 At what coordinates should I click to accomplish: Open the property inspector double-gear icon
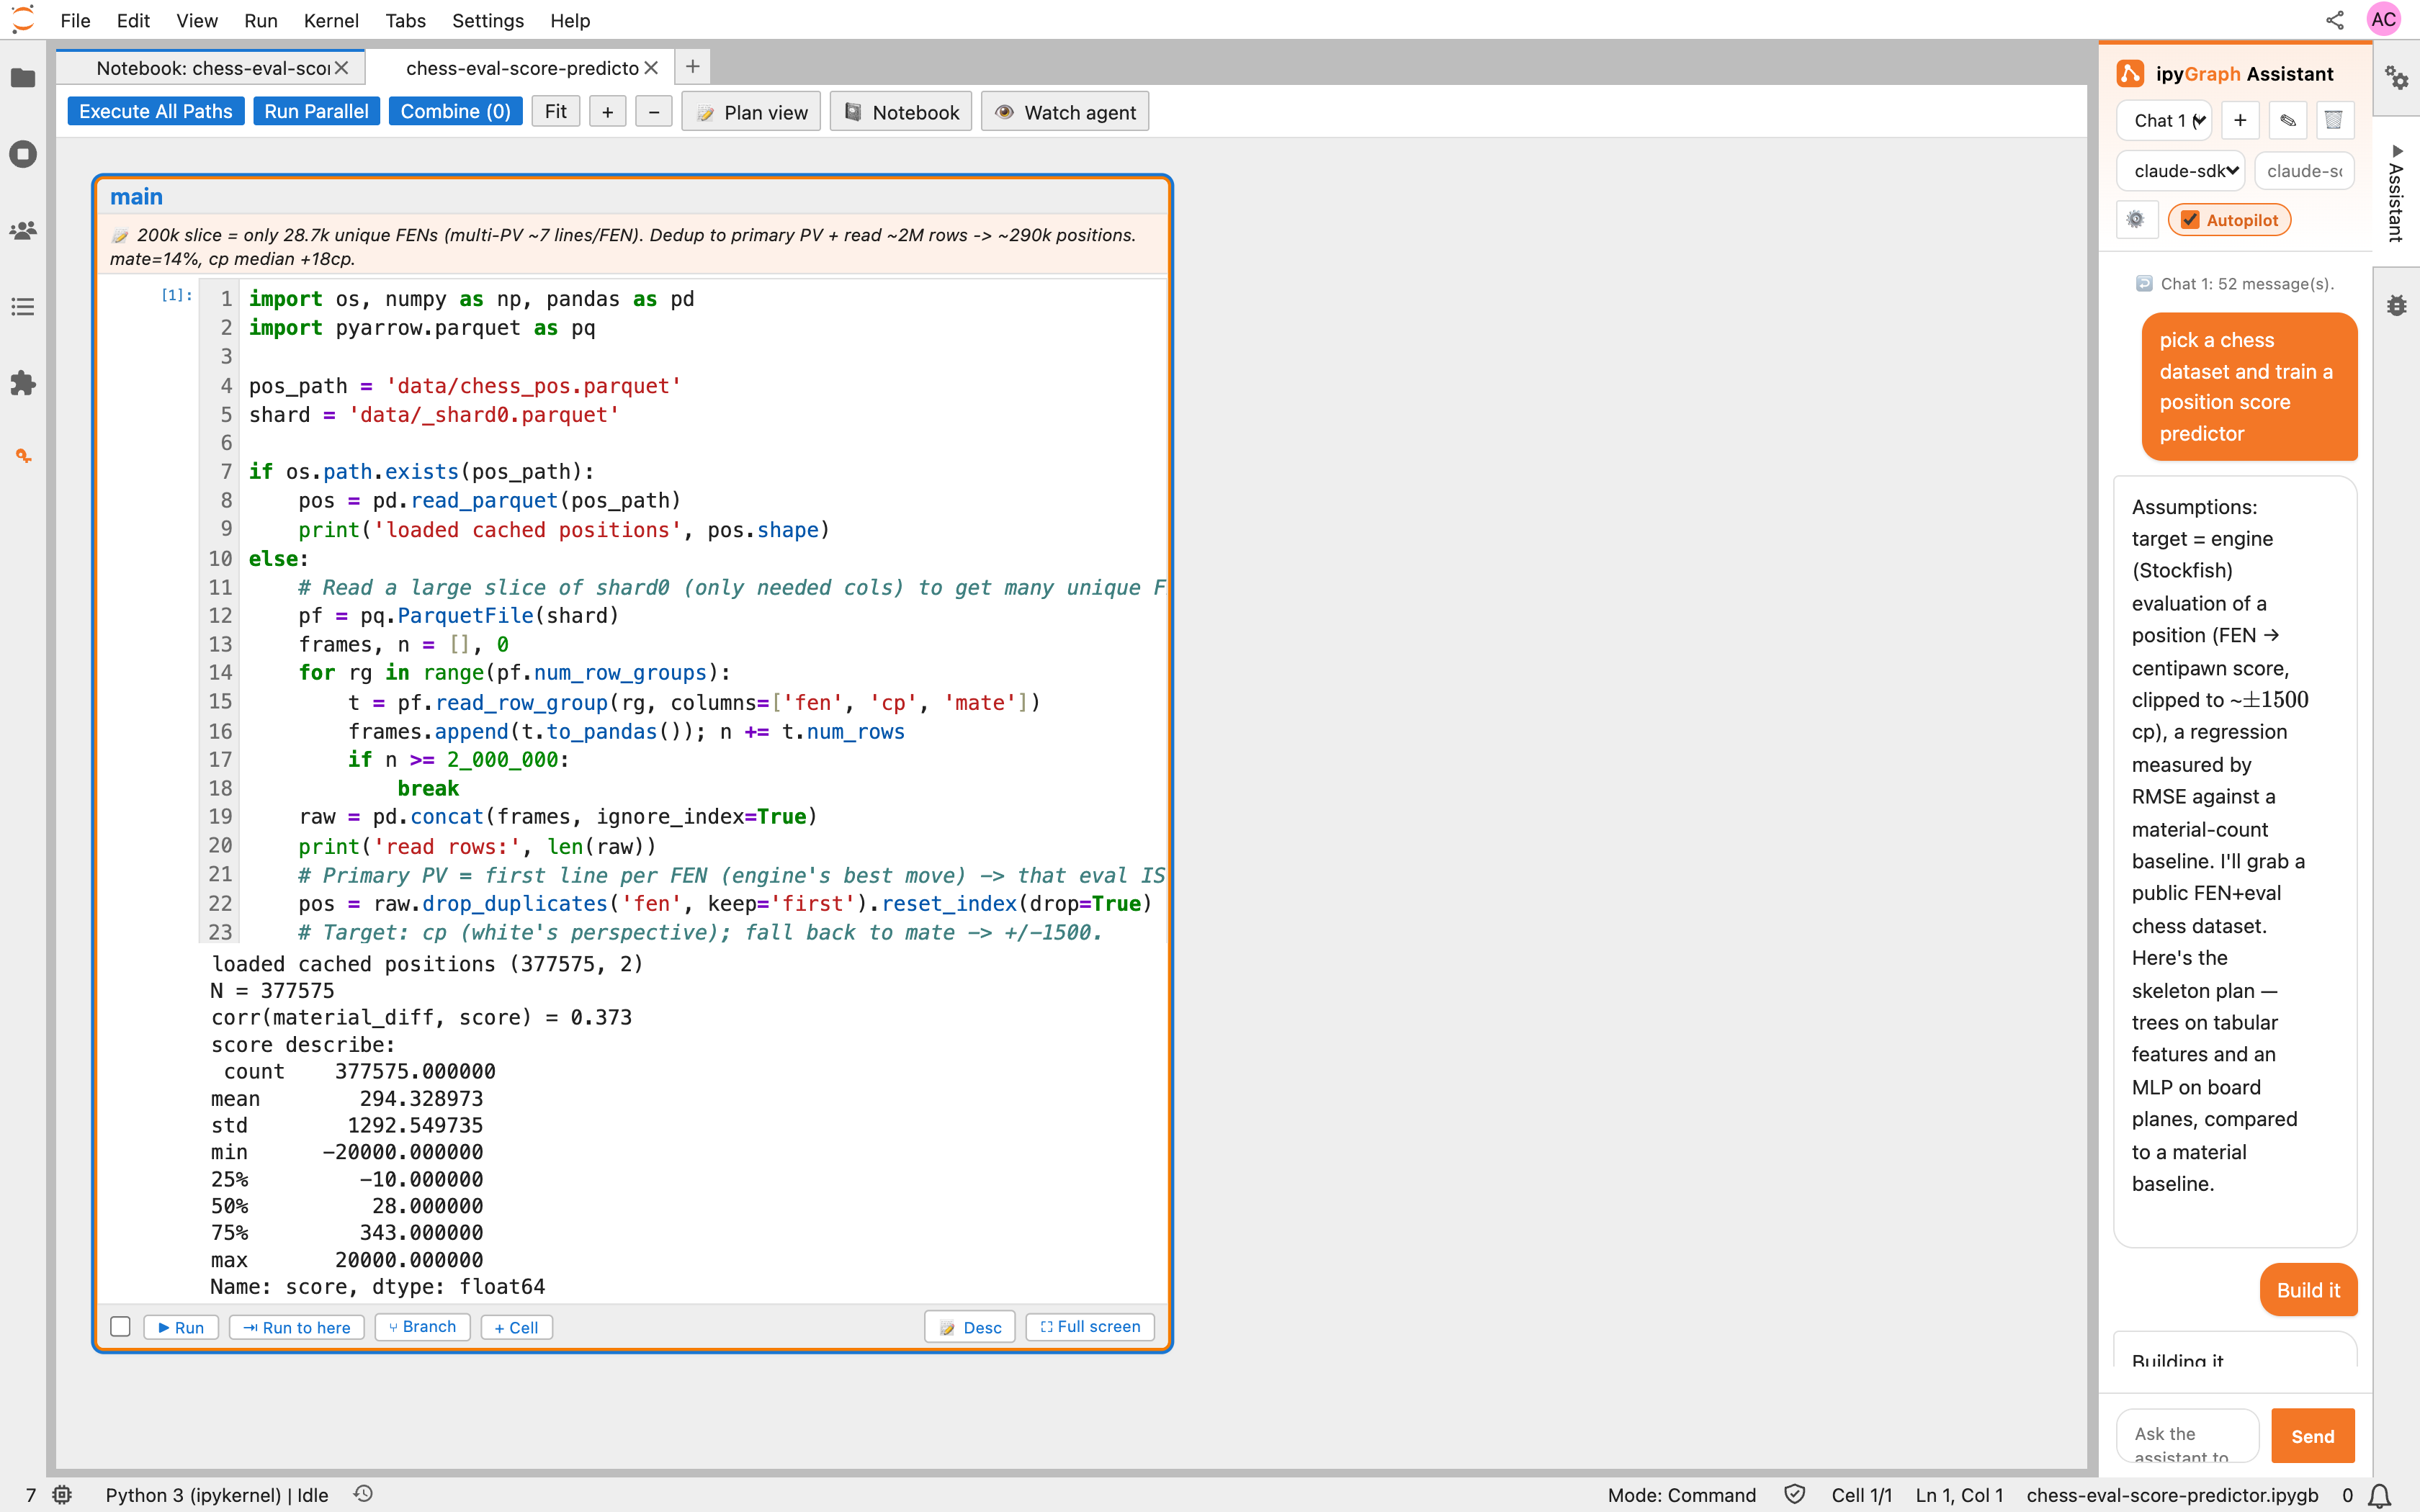click(x=2397, y=78)
